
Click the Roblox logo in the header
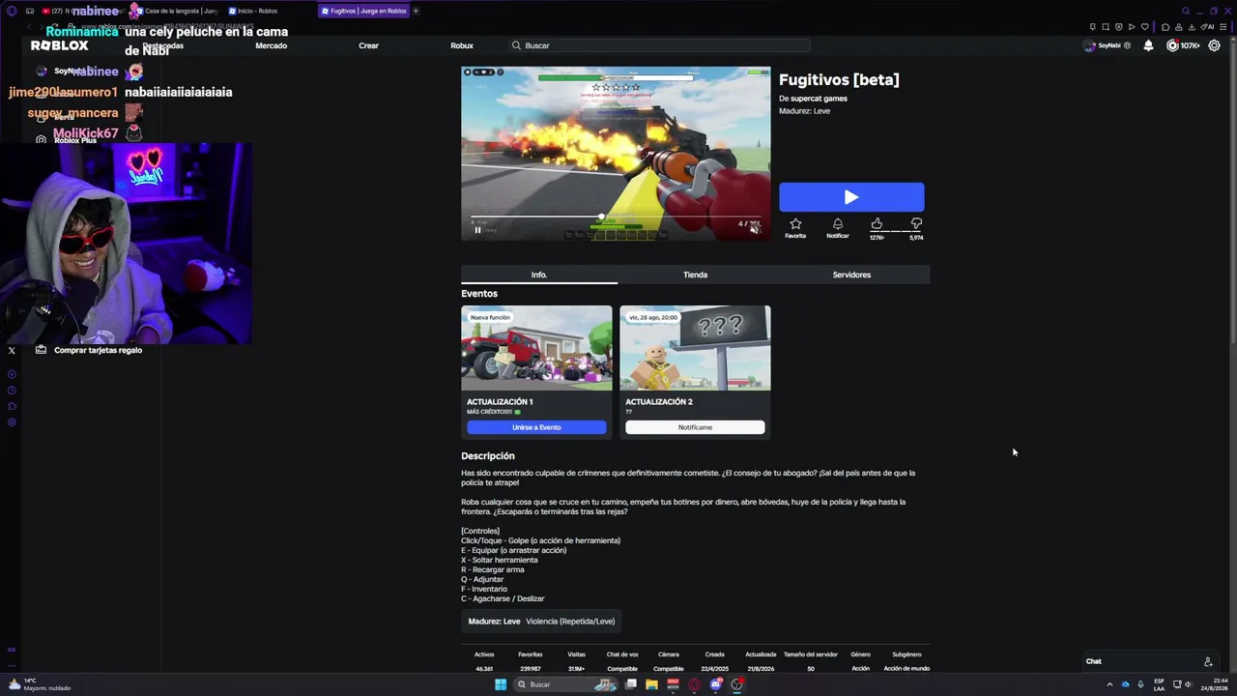(x=60, y=45)
